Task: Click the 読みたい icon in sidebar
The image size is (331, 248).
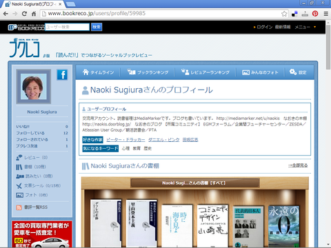Action: pos(20,176)
